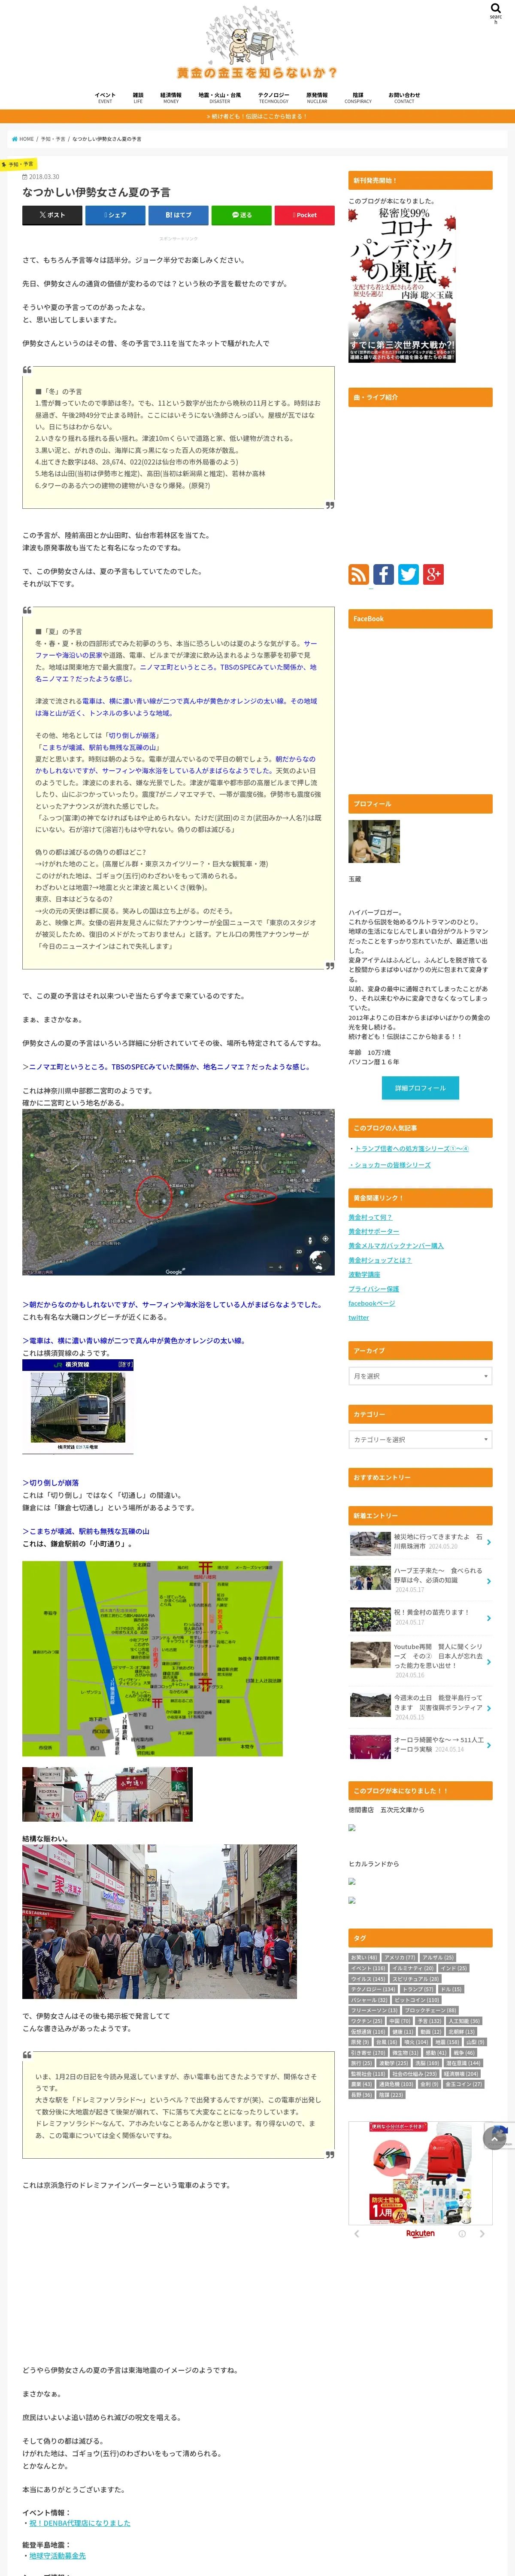Open the Google Plus icon

click(433, 574)
